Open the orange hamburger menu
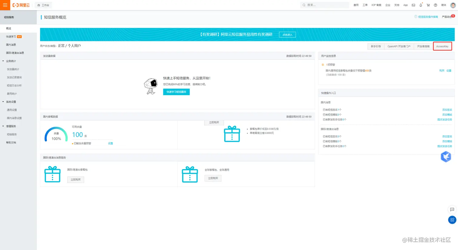458x250 pixels. pos(5,5)
